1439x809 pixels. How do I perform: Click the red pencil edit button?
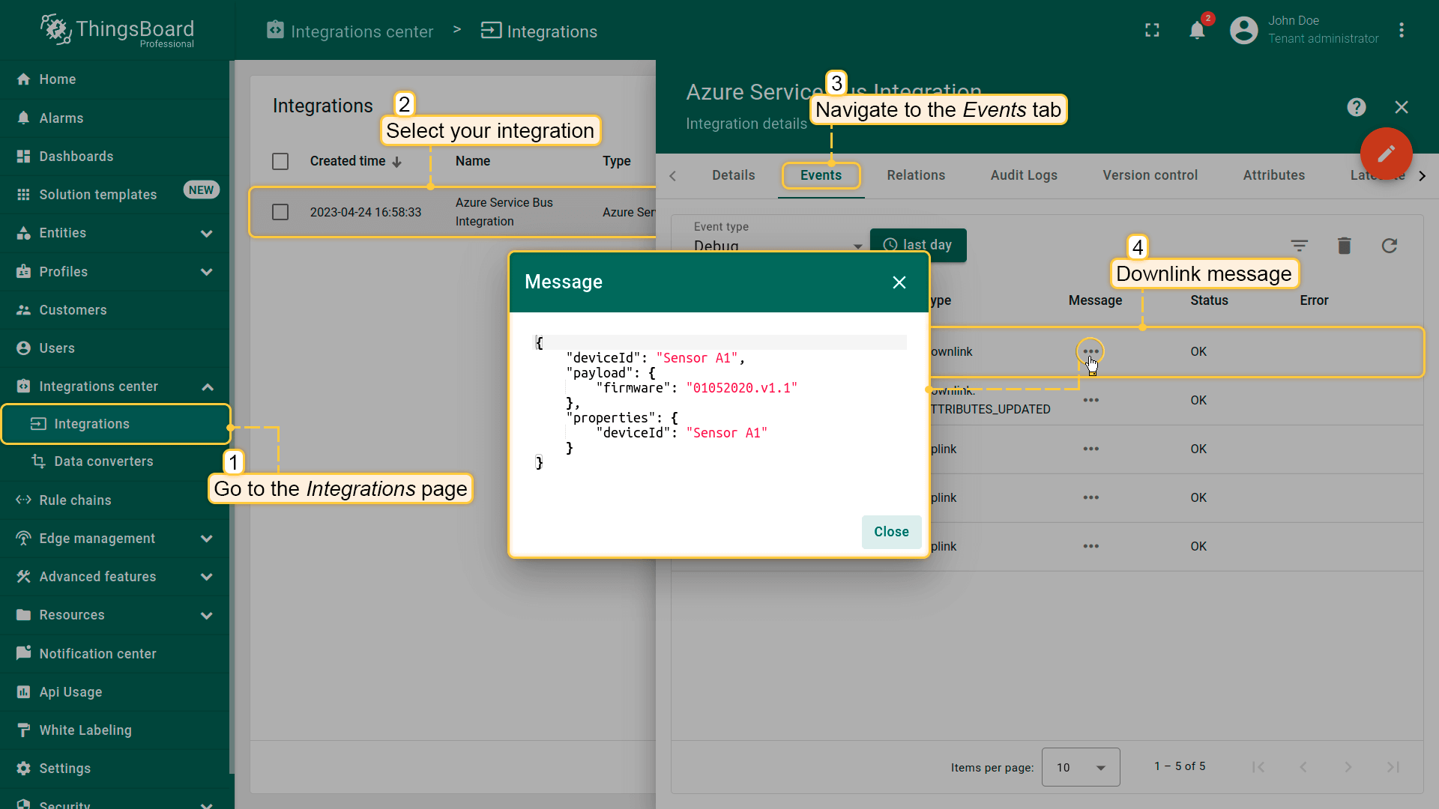pyautogui.click(x=1386, y=154)
